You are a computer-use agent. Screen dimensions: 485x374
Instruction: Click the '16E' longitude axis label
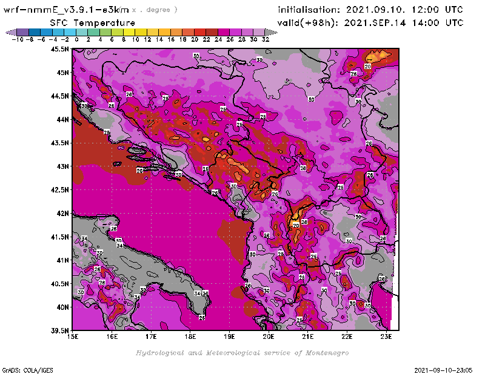(x=112, y=336)
